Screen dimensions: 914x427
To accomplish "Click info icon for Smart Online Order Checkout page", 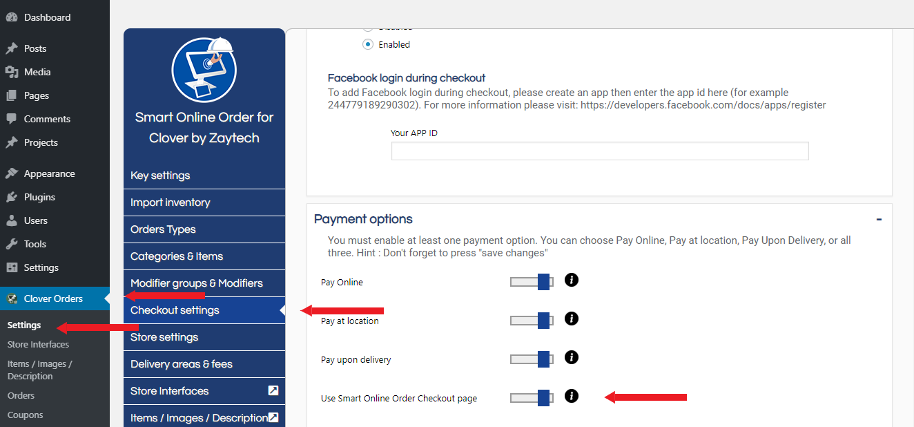I will pos(572,396).
